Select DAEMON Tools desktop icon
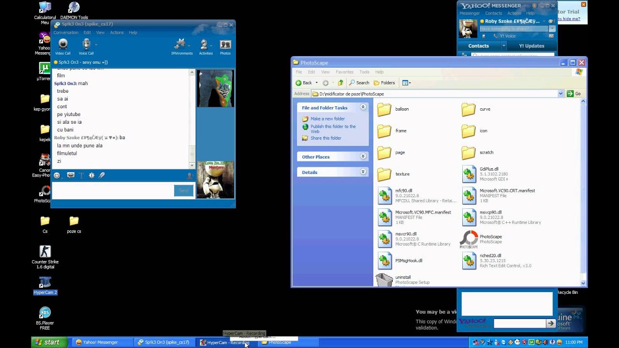Image resolution: width=619 pixels, height=348 pixels. tap(74, 11)
